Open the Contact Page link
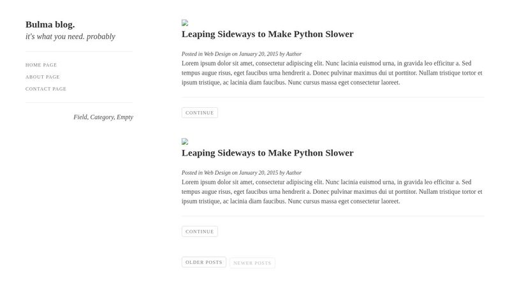510x287 pixels. pos(46,89)
